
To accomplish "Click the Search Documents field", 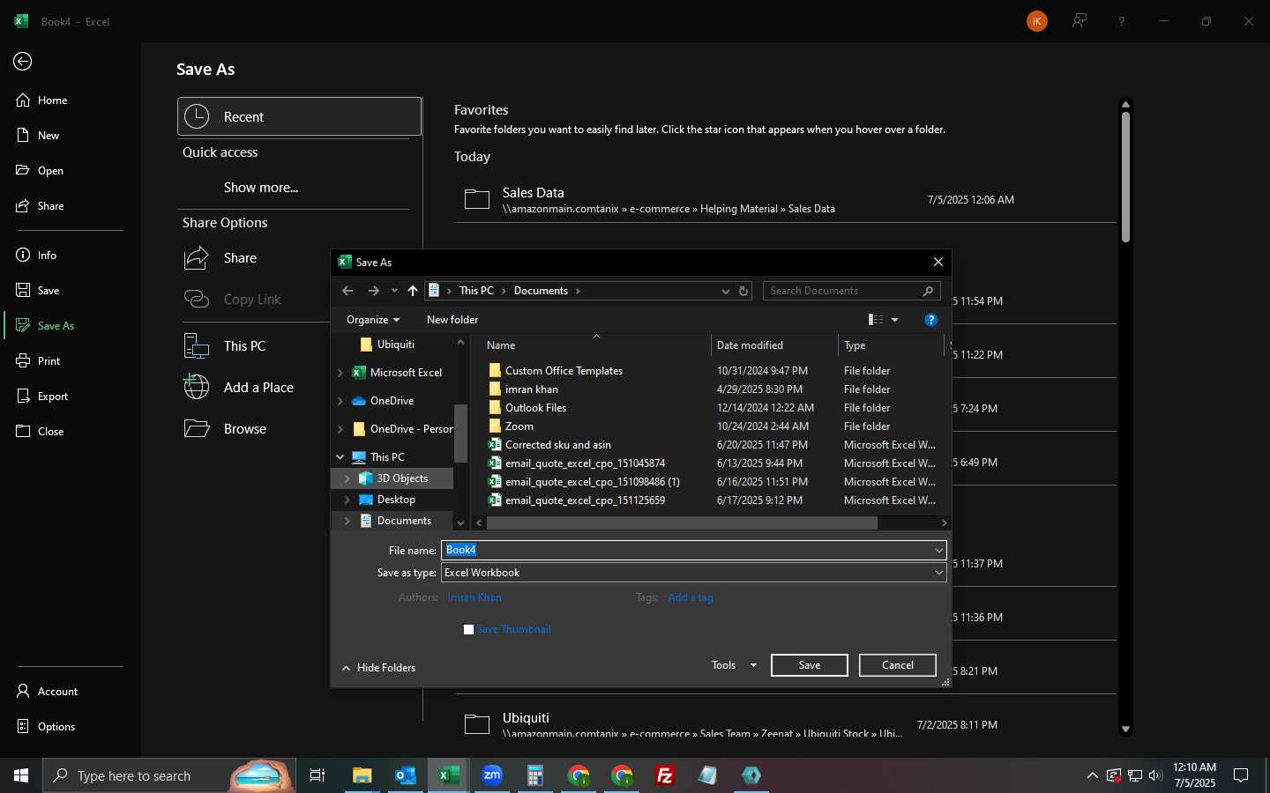I will 851,291.
